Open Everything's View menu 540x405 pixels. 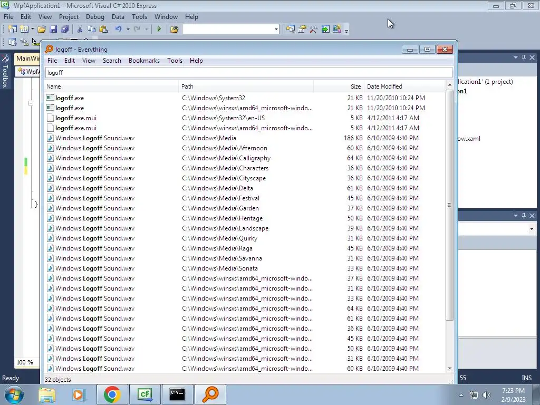(89, 61)
